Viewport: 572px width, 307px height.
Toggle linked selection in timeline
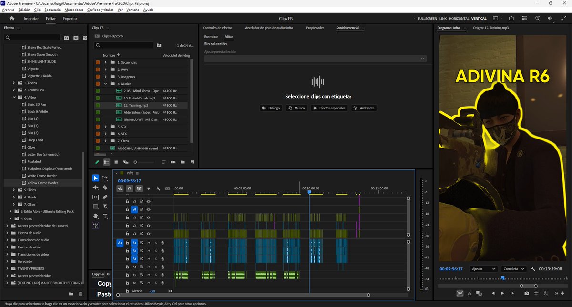pyautogui.click(x=139, y=188)
